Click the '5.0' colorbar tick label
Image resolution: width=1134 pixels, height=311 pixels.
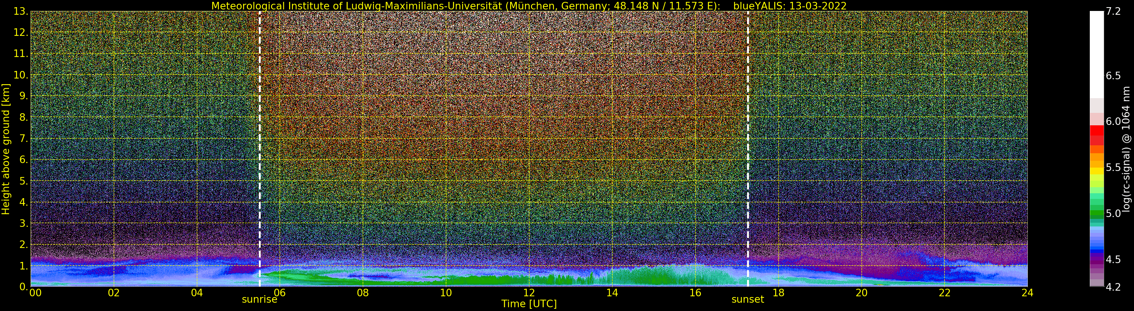coord(1113,213)
